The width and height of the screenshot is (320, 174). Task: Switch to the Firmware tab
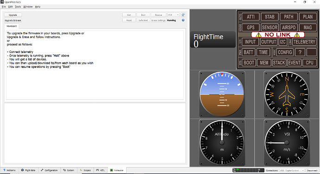click(x=117, y=170)
